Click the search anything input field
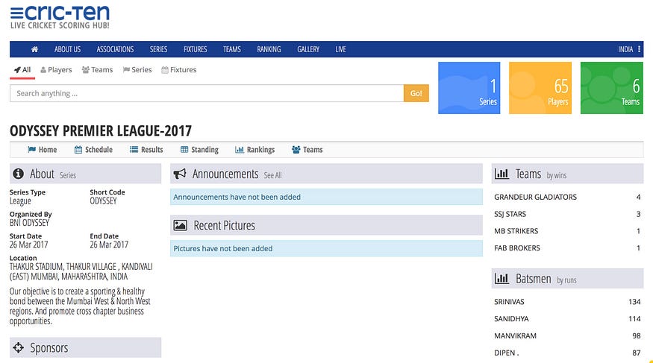This screenshot has width=653, height=363. [x=207, y=93]
